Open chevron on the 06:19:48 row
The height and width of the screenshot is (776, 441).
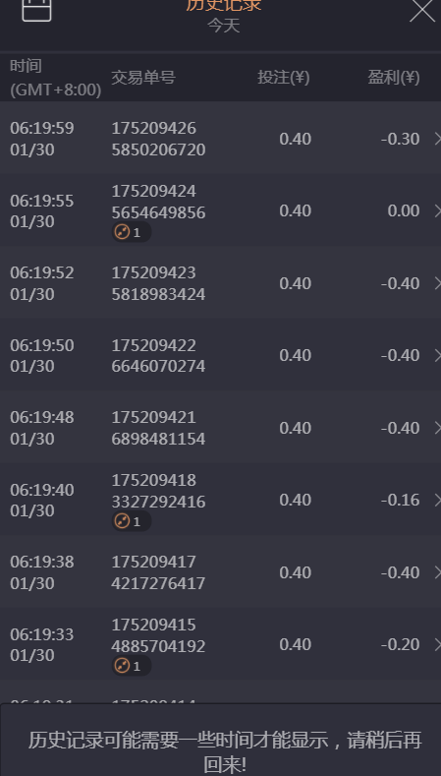click(437, 428)
